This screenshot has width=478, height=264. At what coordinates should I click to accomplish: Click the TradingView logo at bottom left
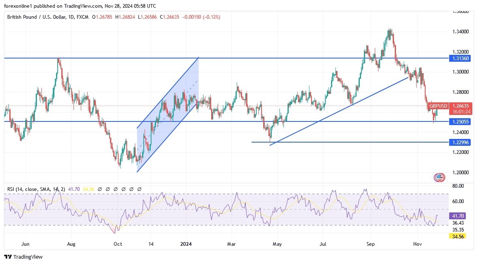(x=8, y=257)
